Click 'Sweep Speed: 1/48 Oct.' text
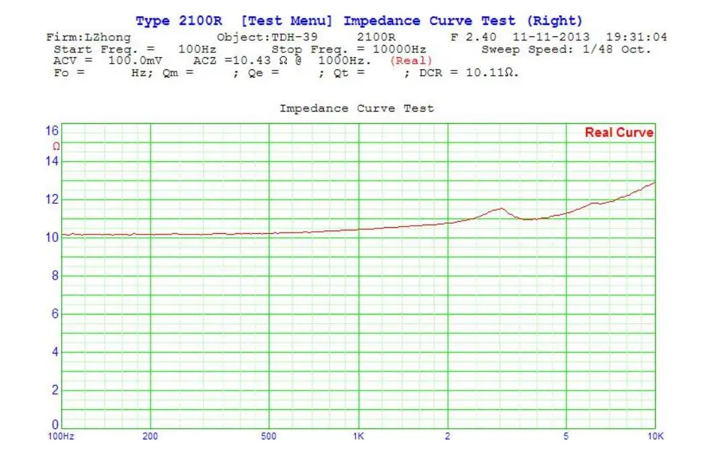The height and width of the screenshot is (463, 704). 566,49
